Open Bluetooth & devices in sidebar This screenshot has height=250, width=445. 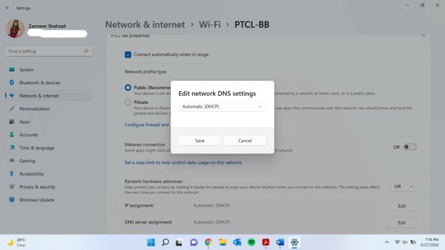coord(40,82)
